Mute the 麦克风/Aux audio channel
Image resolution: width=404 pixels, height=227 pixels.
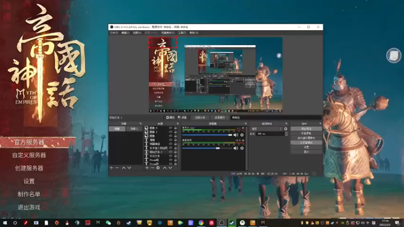point(236,135)
